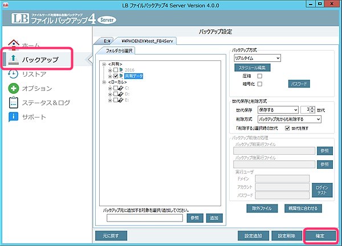Screen dimensions: 342x246
Task: Click 参照 beside the backup source field
Action: [x=195, y=218]
